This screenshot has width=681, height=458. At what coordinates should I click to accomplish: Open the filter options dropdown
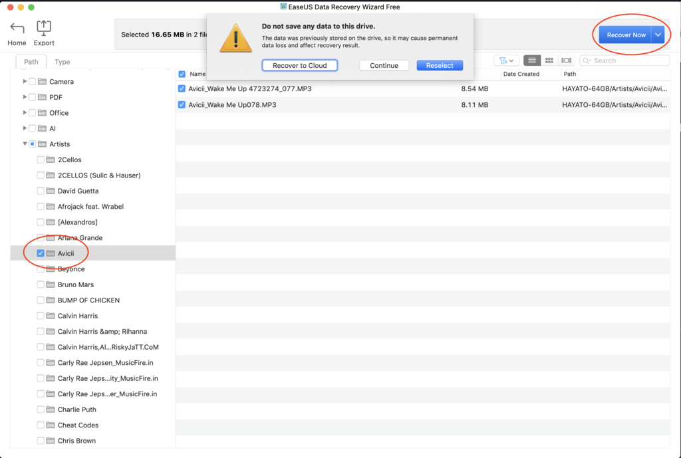tap(511, 60)
